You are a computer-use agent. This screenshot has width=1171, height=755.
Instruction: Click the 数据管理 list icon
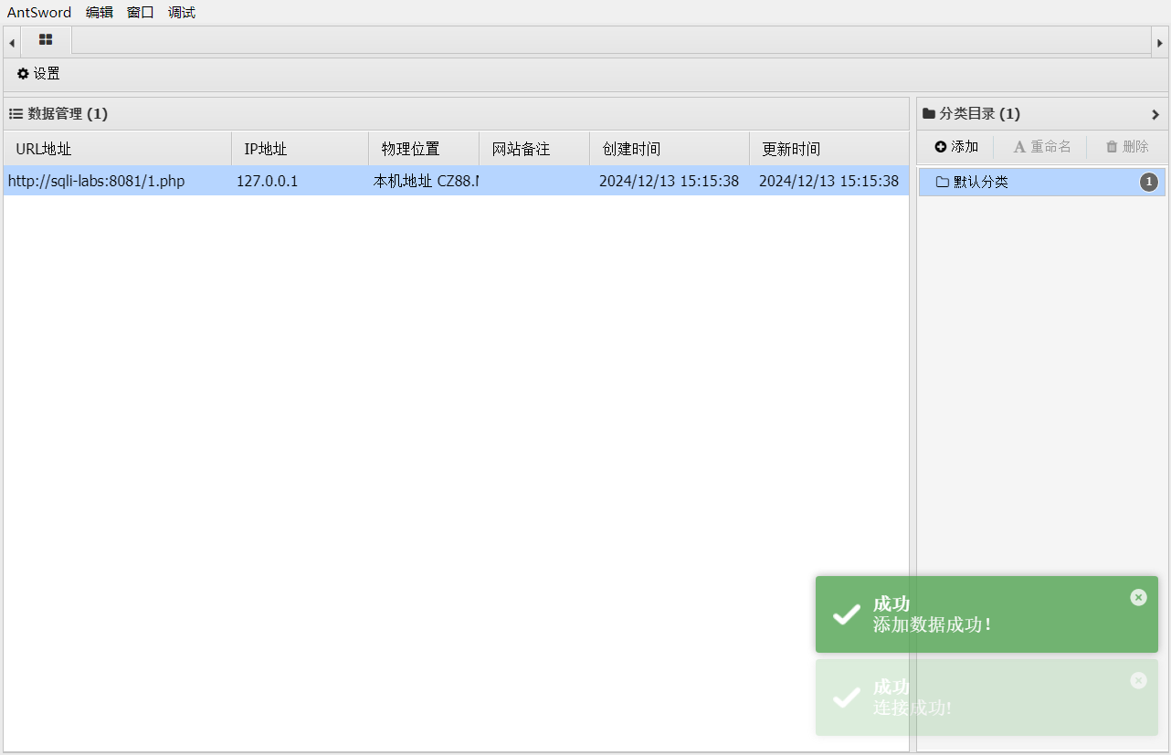click(x=16, y=114)
